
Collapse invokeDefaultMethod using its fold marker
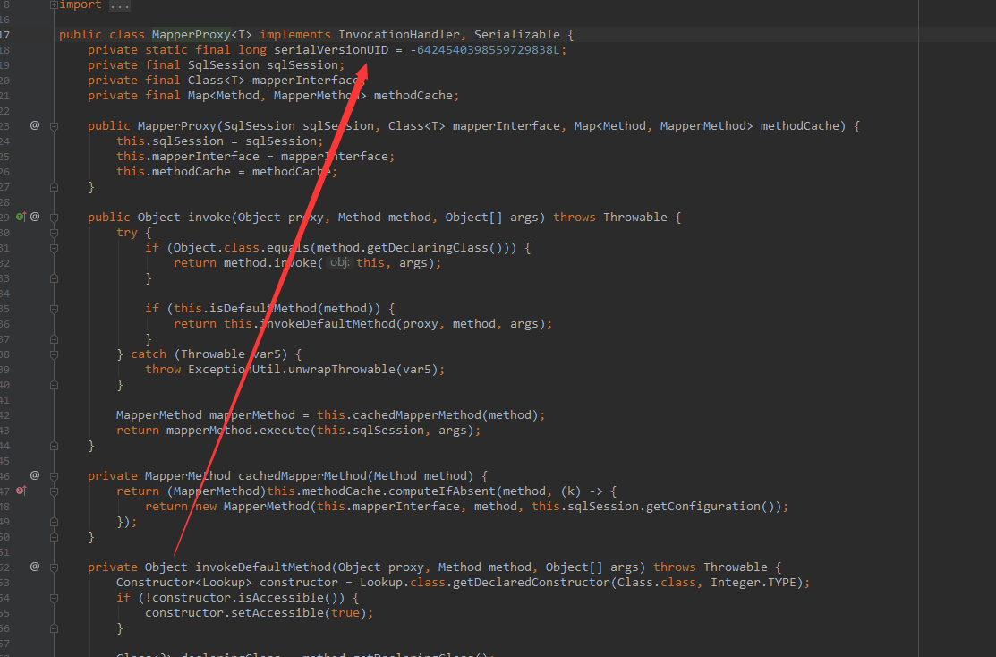click(54, 567)
